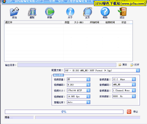Click the 删除 (Delete) trash icon

coord(32,12)
